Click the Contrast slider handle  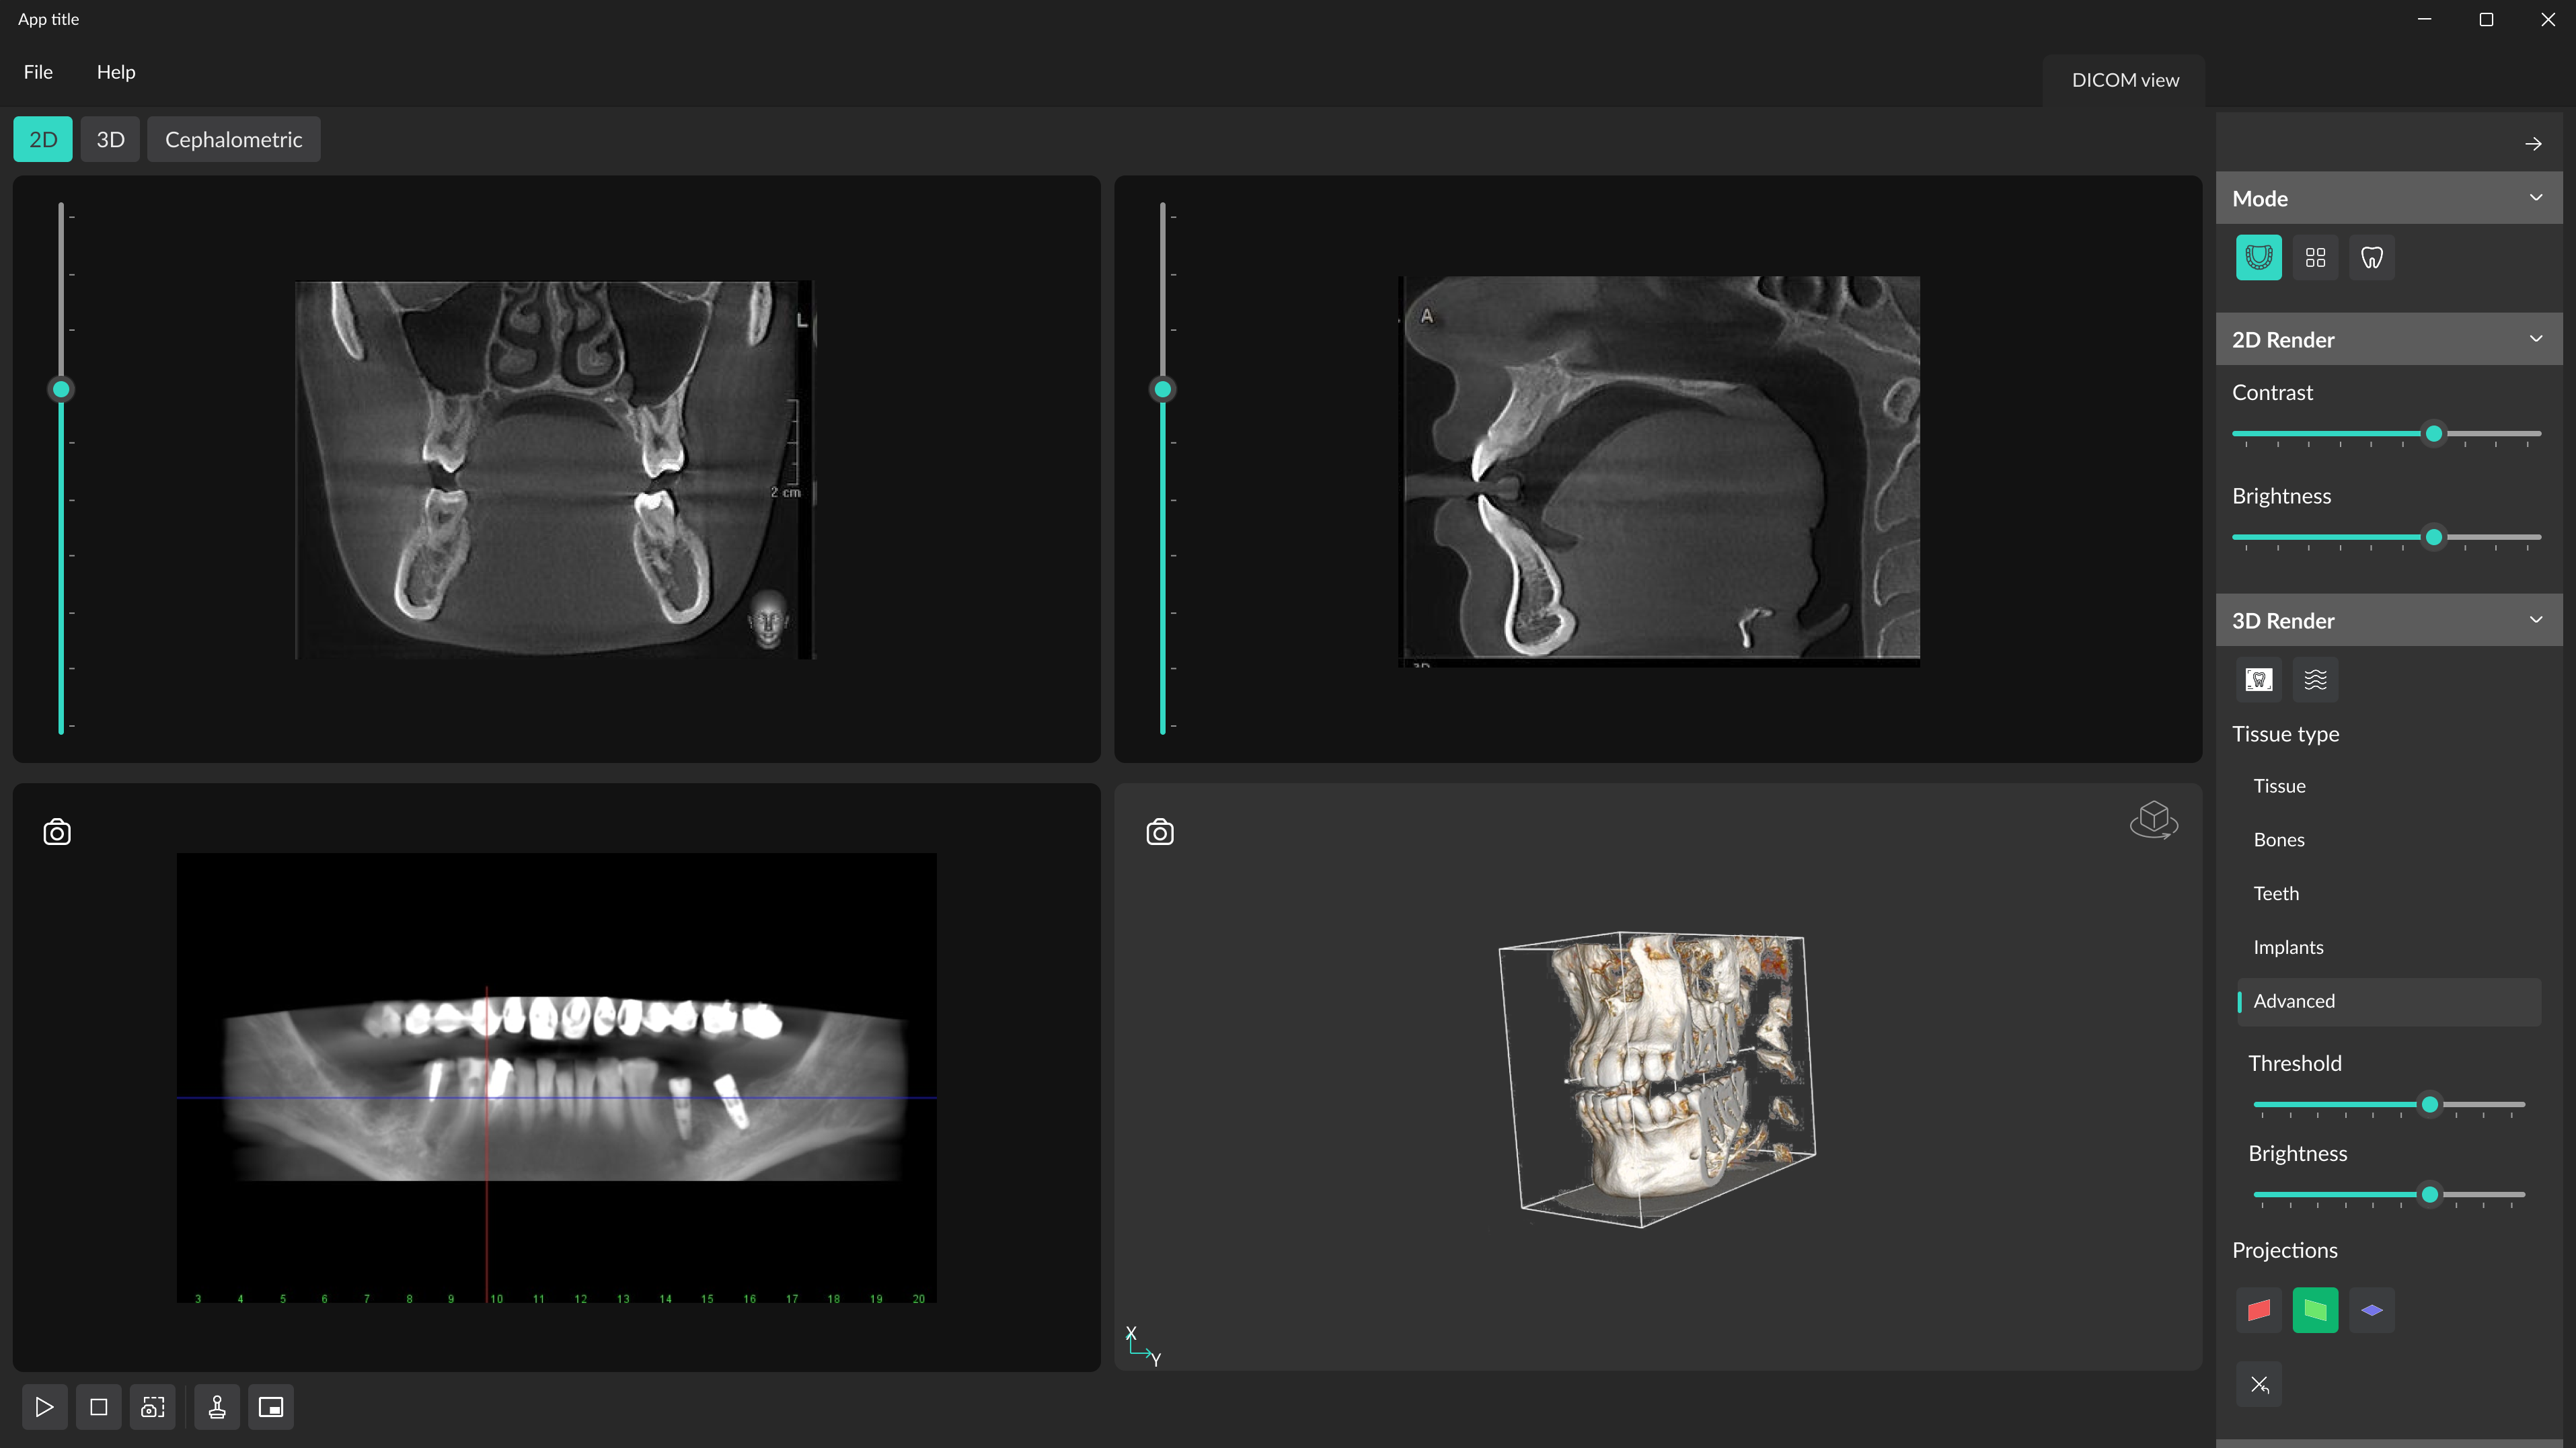coord(2433,434)
